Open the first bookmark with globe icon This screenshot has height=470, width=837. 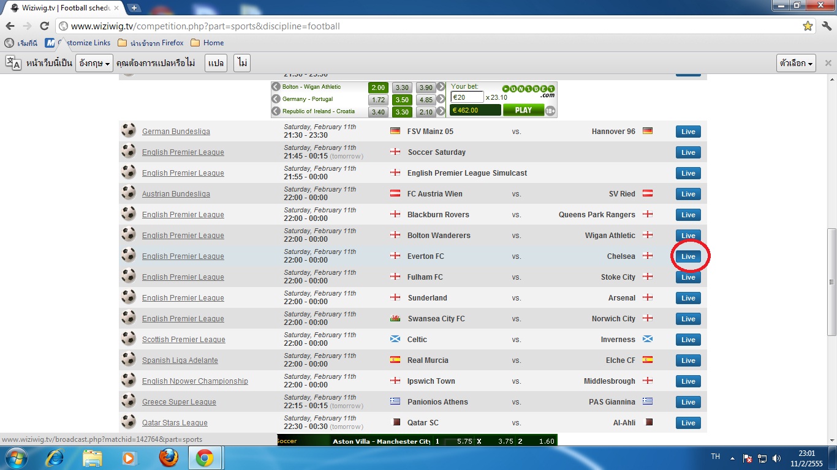coord(21,43)
